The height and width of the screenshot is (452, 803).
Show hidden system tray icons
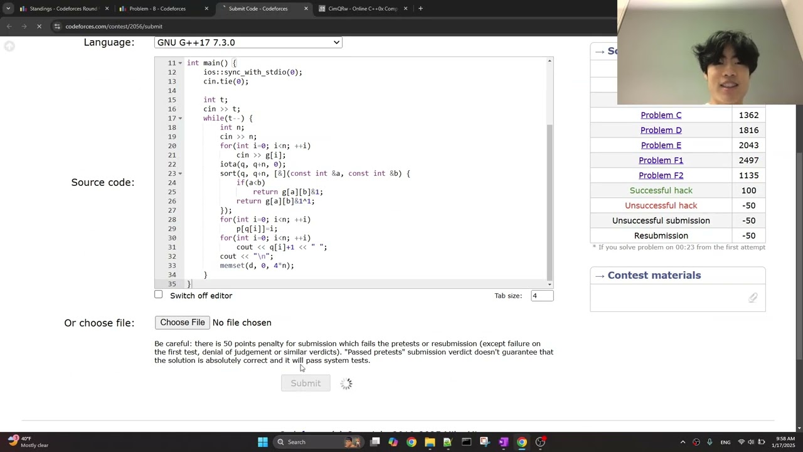(683, 442)
